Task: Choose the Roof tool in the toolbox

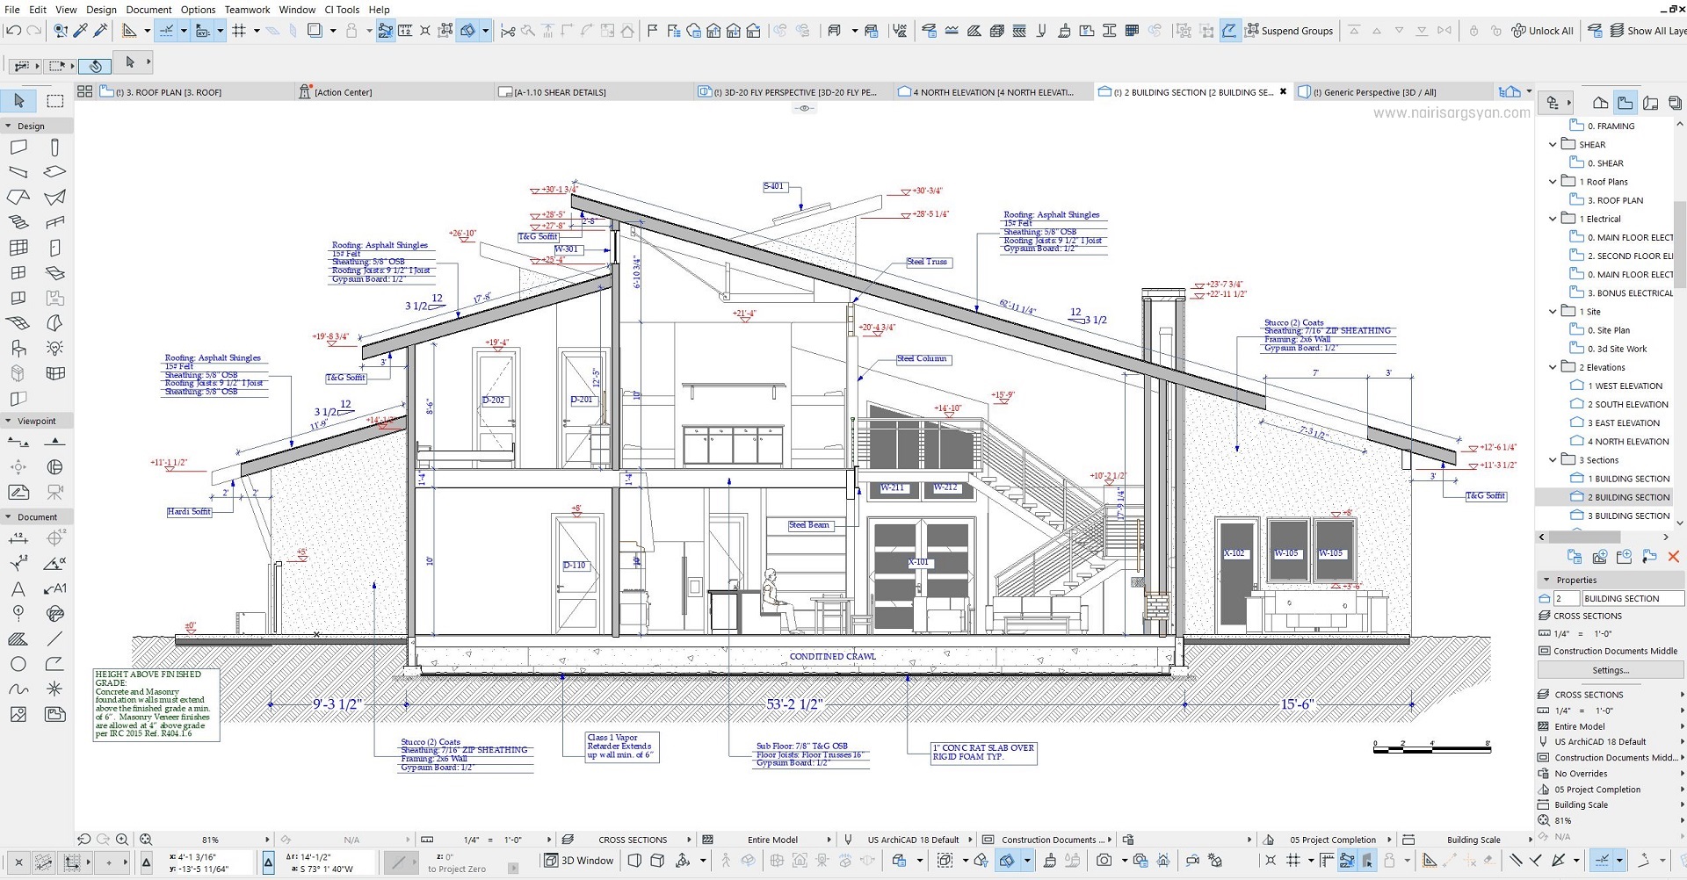Action: [x=18, y=198]
